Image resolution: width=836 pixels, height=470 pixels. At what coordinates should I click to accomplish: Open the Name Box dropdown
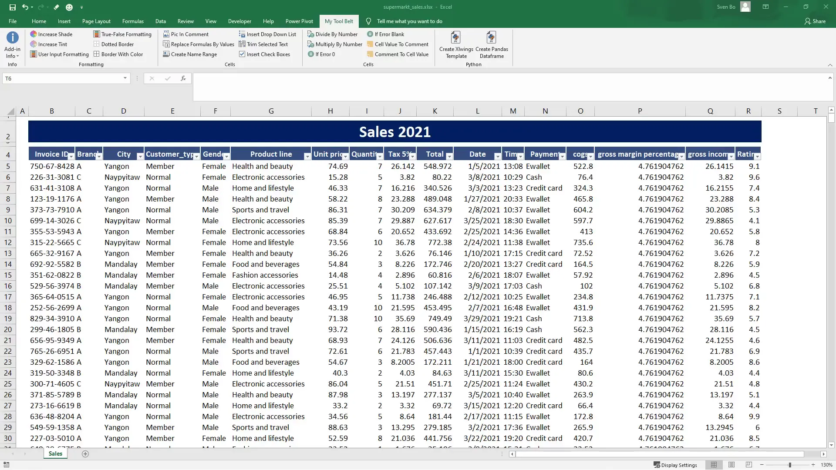pyautogui.click(x=125, y=78)
